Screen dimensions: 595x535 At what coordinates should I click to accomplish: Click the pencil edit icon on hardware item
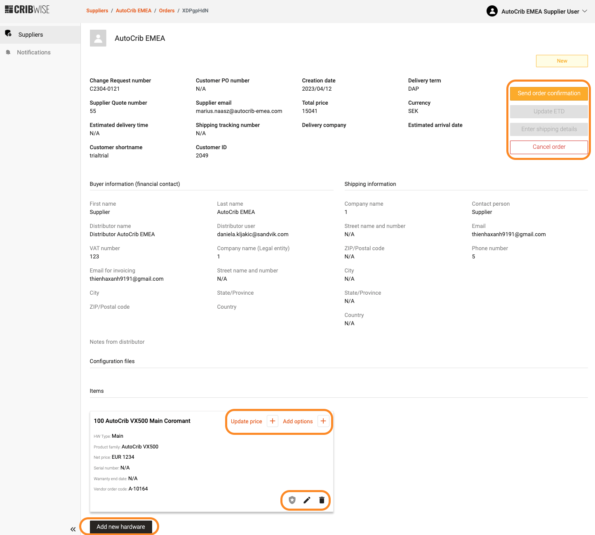coord(307,500)
